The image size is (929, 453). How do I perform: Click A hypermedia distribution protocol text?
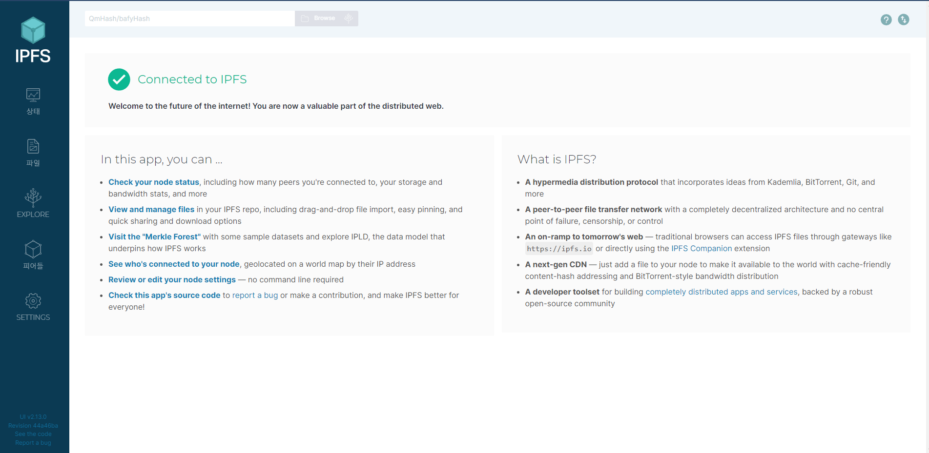tap(592, 182)
